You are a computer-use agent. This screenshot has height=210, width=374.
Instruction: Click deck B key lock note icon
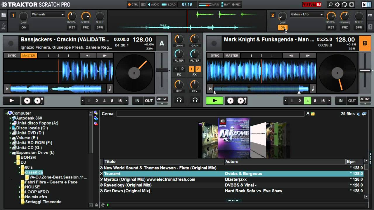click(x=313, y=89)
